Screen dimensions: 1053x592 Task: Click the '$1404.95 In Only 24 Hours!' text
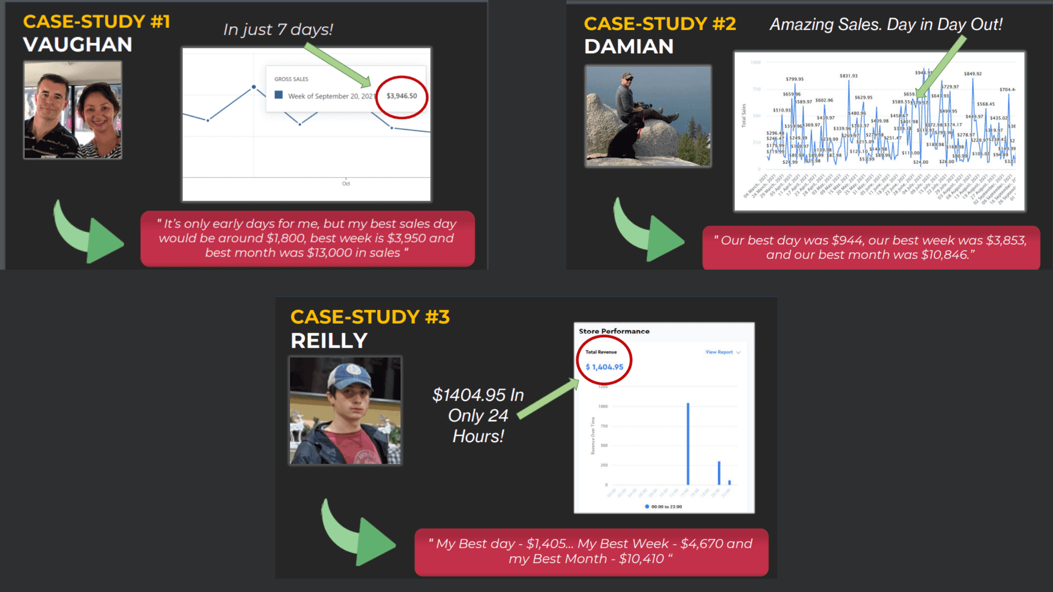(478, 415)
